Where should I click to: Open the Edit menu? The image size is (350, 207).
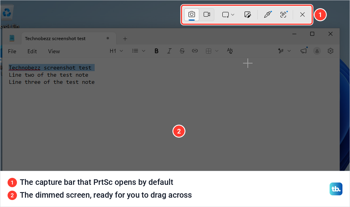coord(32,51)
